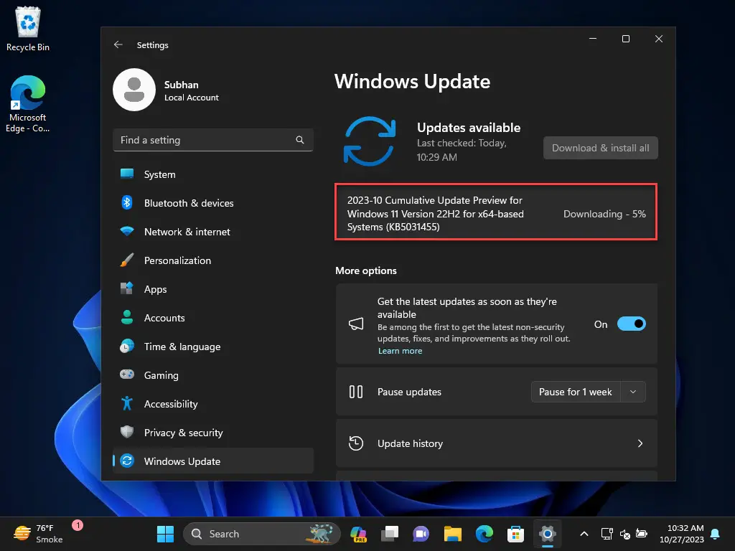735x551 pixels.
Task: Open File Explorer from taskbar
Action: (x=453, y=534)
